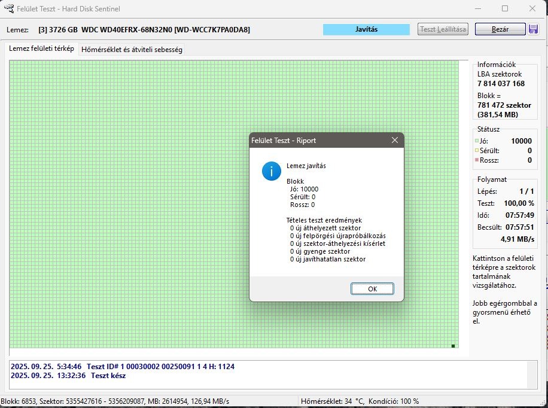
Task: Click the Becsült time value 07:57:51
Action: (520, 227)
